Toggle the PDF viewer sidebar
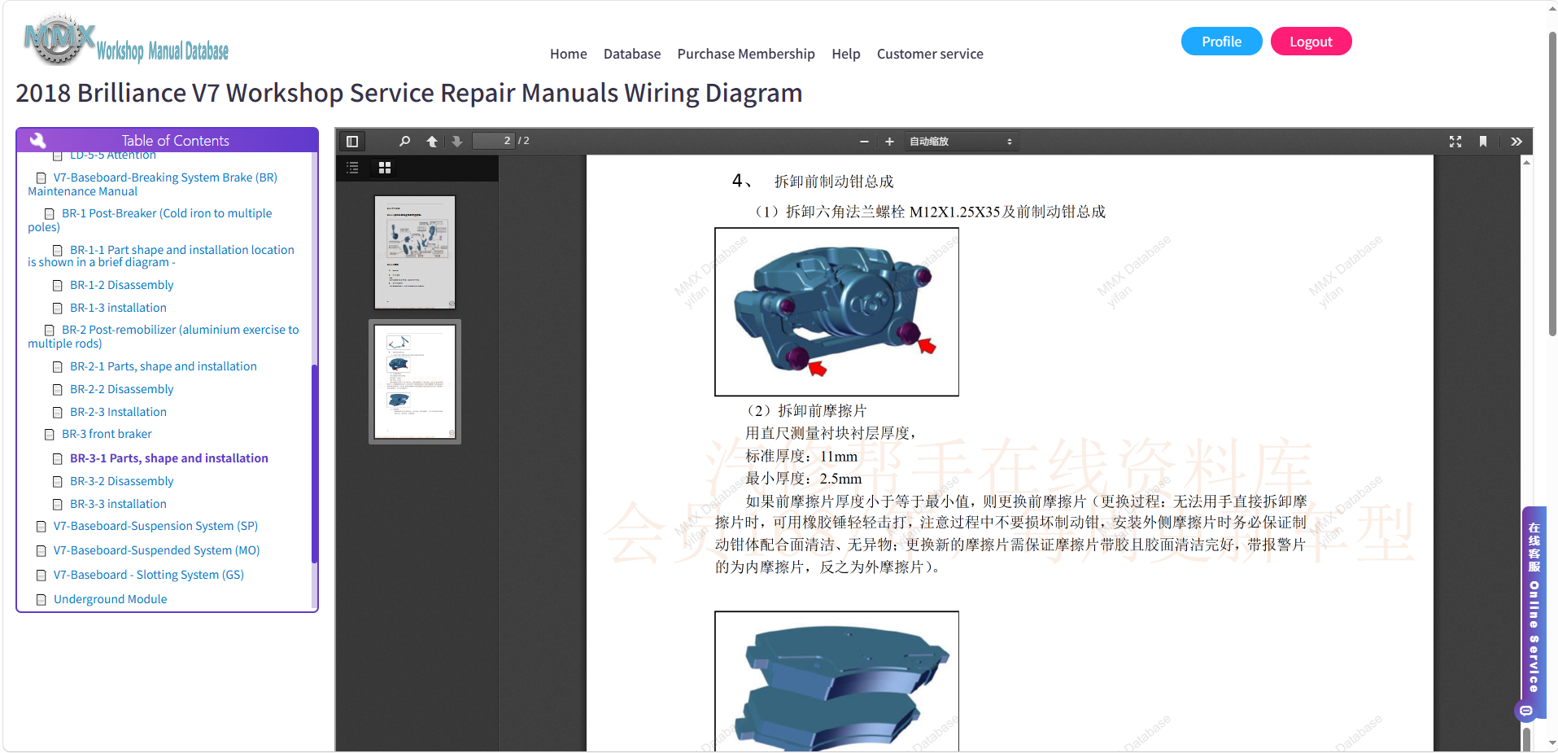1558x753 pixels. click(352, 141)
